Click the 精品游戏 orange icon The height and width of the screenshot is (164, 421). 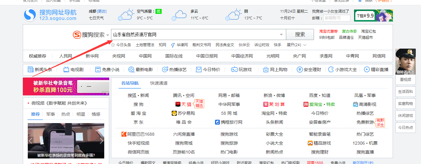tap(310, 143)
